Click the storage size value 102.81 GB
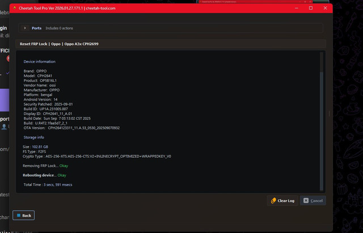The height and width of the screenshot is (233, 363). coord(40,147)
